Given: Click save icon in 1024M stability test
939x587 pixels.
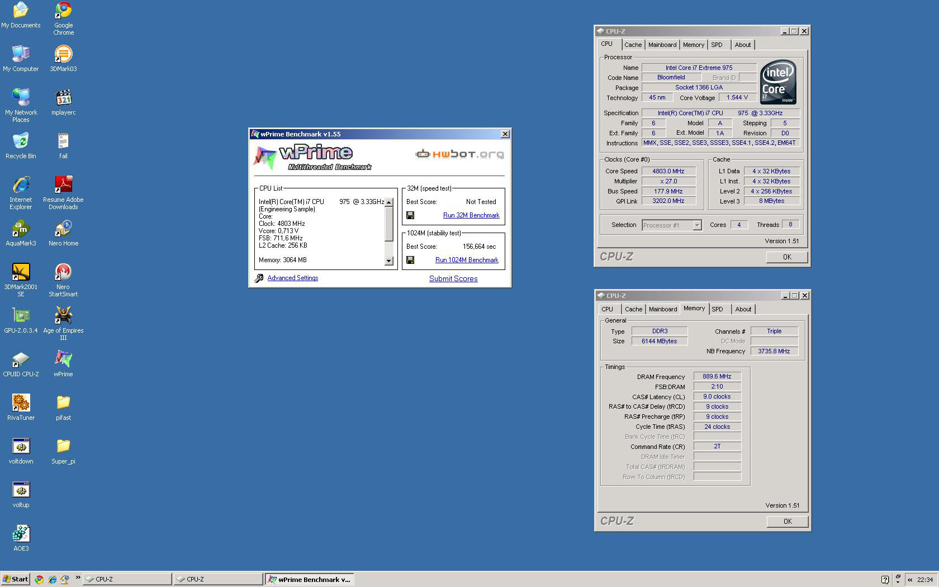Looking at the screenshot, I should (x=410, y=260).
